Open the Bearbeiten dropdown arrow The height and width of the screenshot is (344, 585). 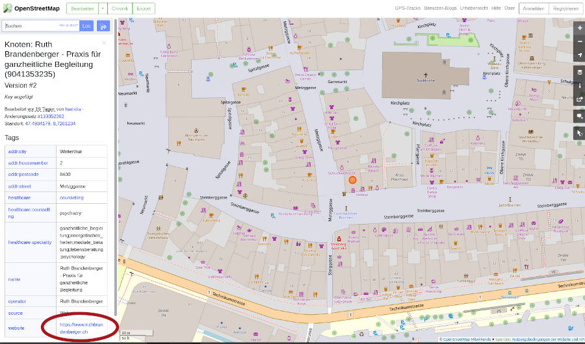(103, 8)
